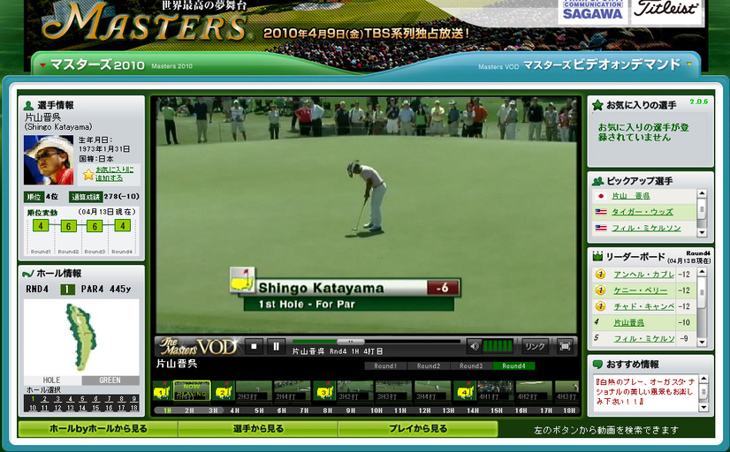Viewport: 730px width, 452px height.
Task: Play the 4H2打 shot thumbnail
Action: point(534,390)
